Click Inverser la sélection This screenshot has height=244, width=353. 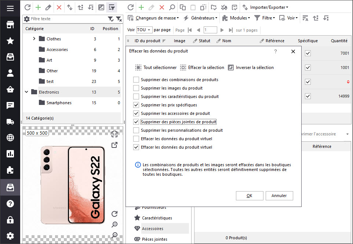tap(251, 68)
